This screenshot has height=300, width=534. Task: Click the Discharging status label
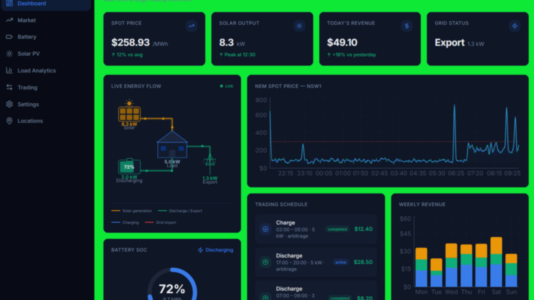tap(219, 250)
